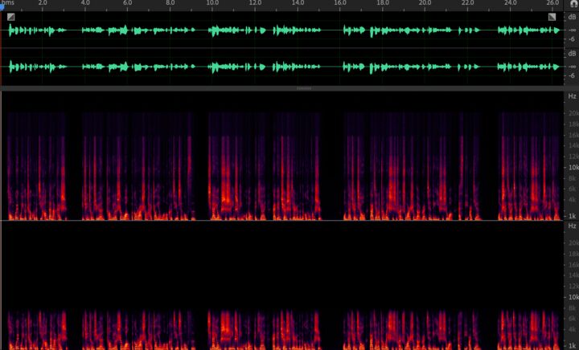579x350 pixels.
Task: Toggle the snapping magnet icon
Action: 574,4
